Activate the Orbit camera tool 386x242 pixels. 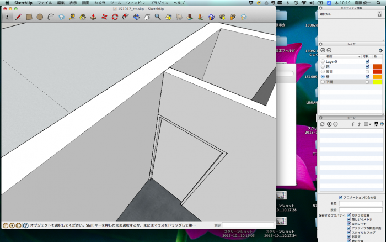[x=136, y=17]
